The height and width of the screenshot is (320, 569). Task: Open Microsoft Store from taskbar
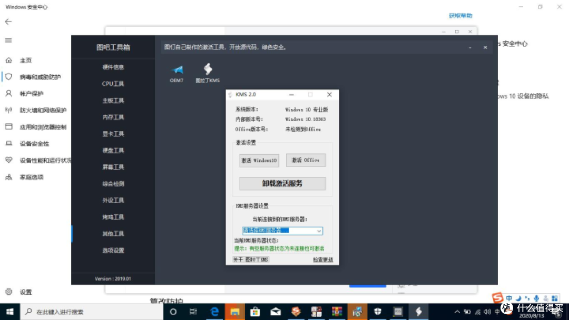coord(255,312)
